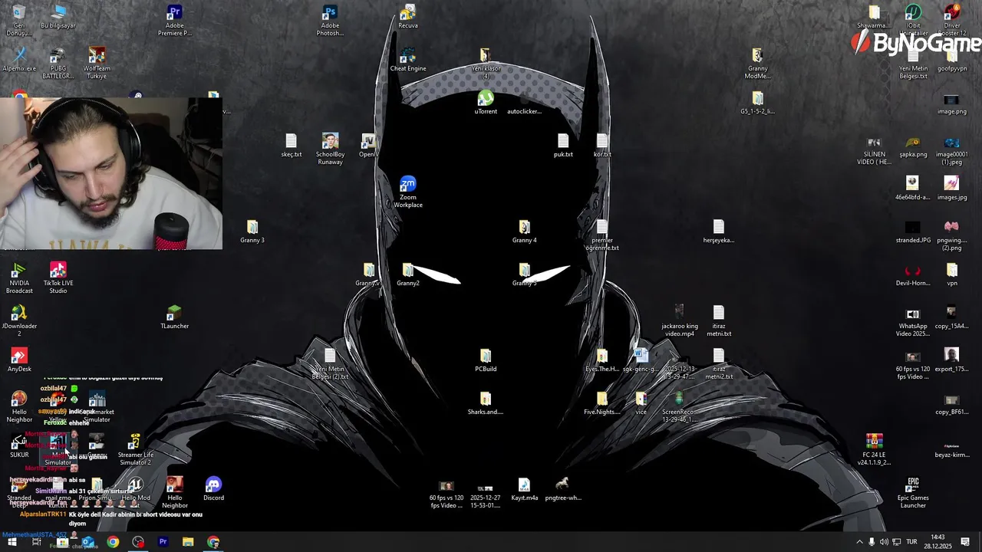Open skeç.txt text file

291,146
